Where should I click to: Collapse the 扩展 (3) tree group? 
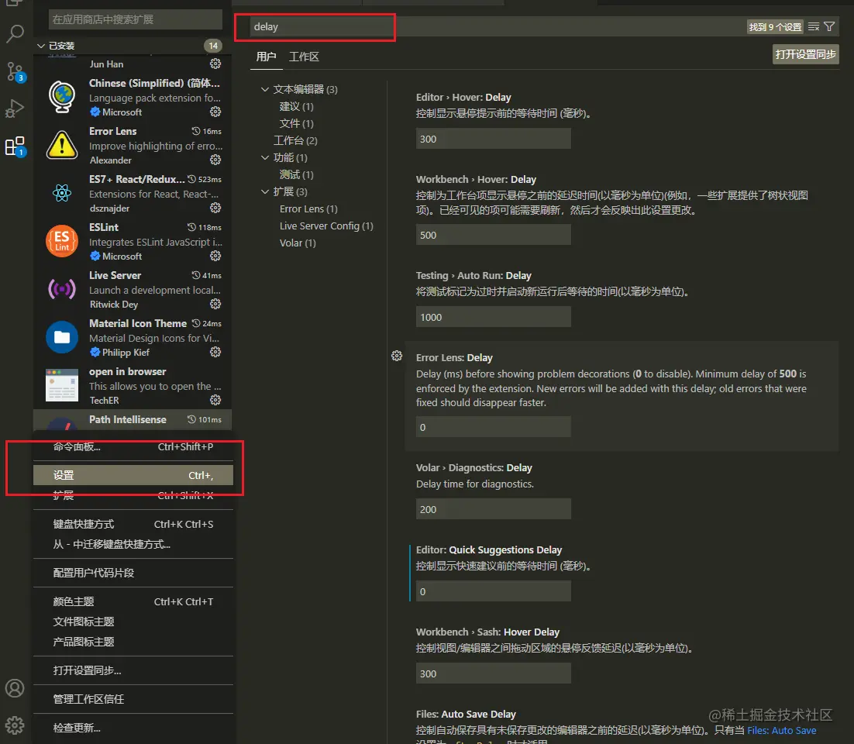[x=284, y=191]
